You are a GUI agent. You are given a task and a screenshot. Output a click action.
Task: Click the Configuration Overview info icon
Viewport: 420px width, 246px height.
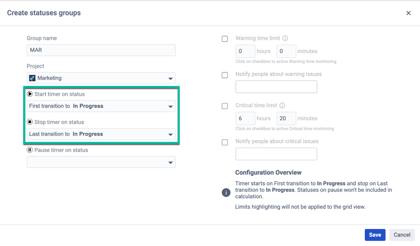(x=226, y=193)
